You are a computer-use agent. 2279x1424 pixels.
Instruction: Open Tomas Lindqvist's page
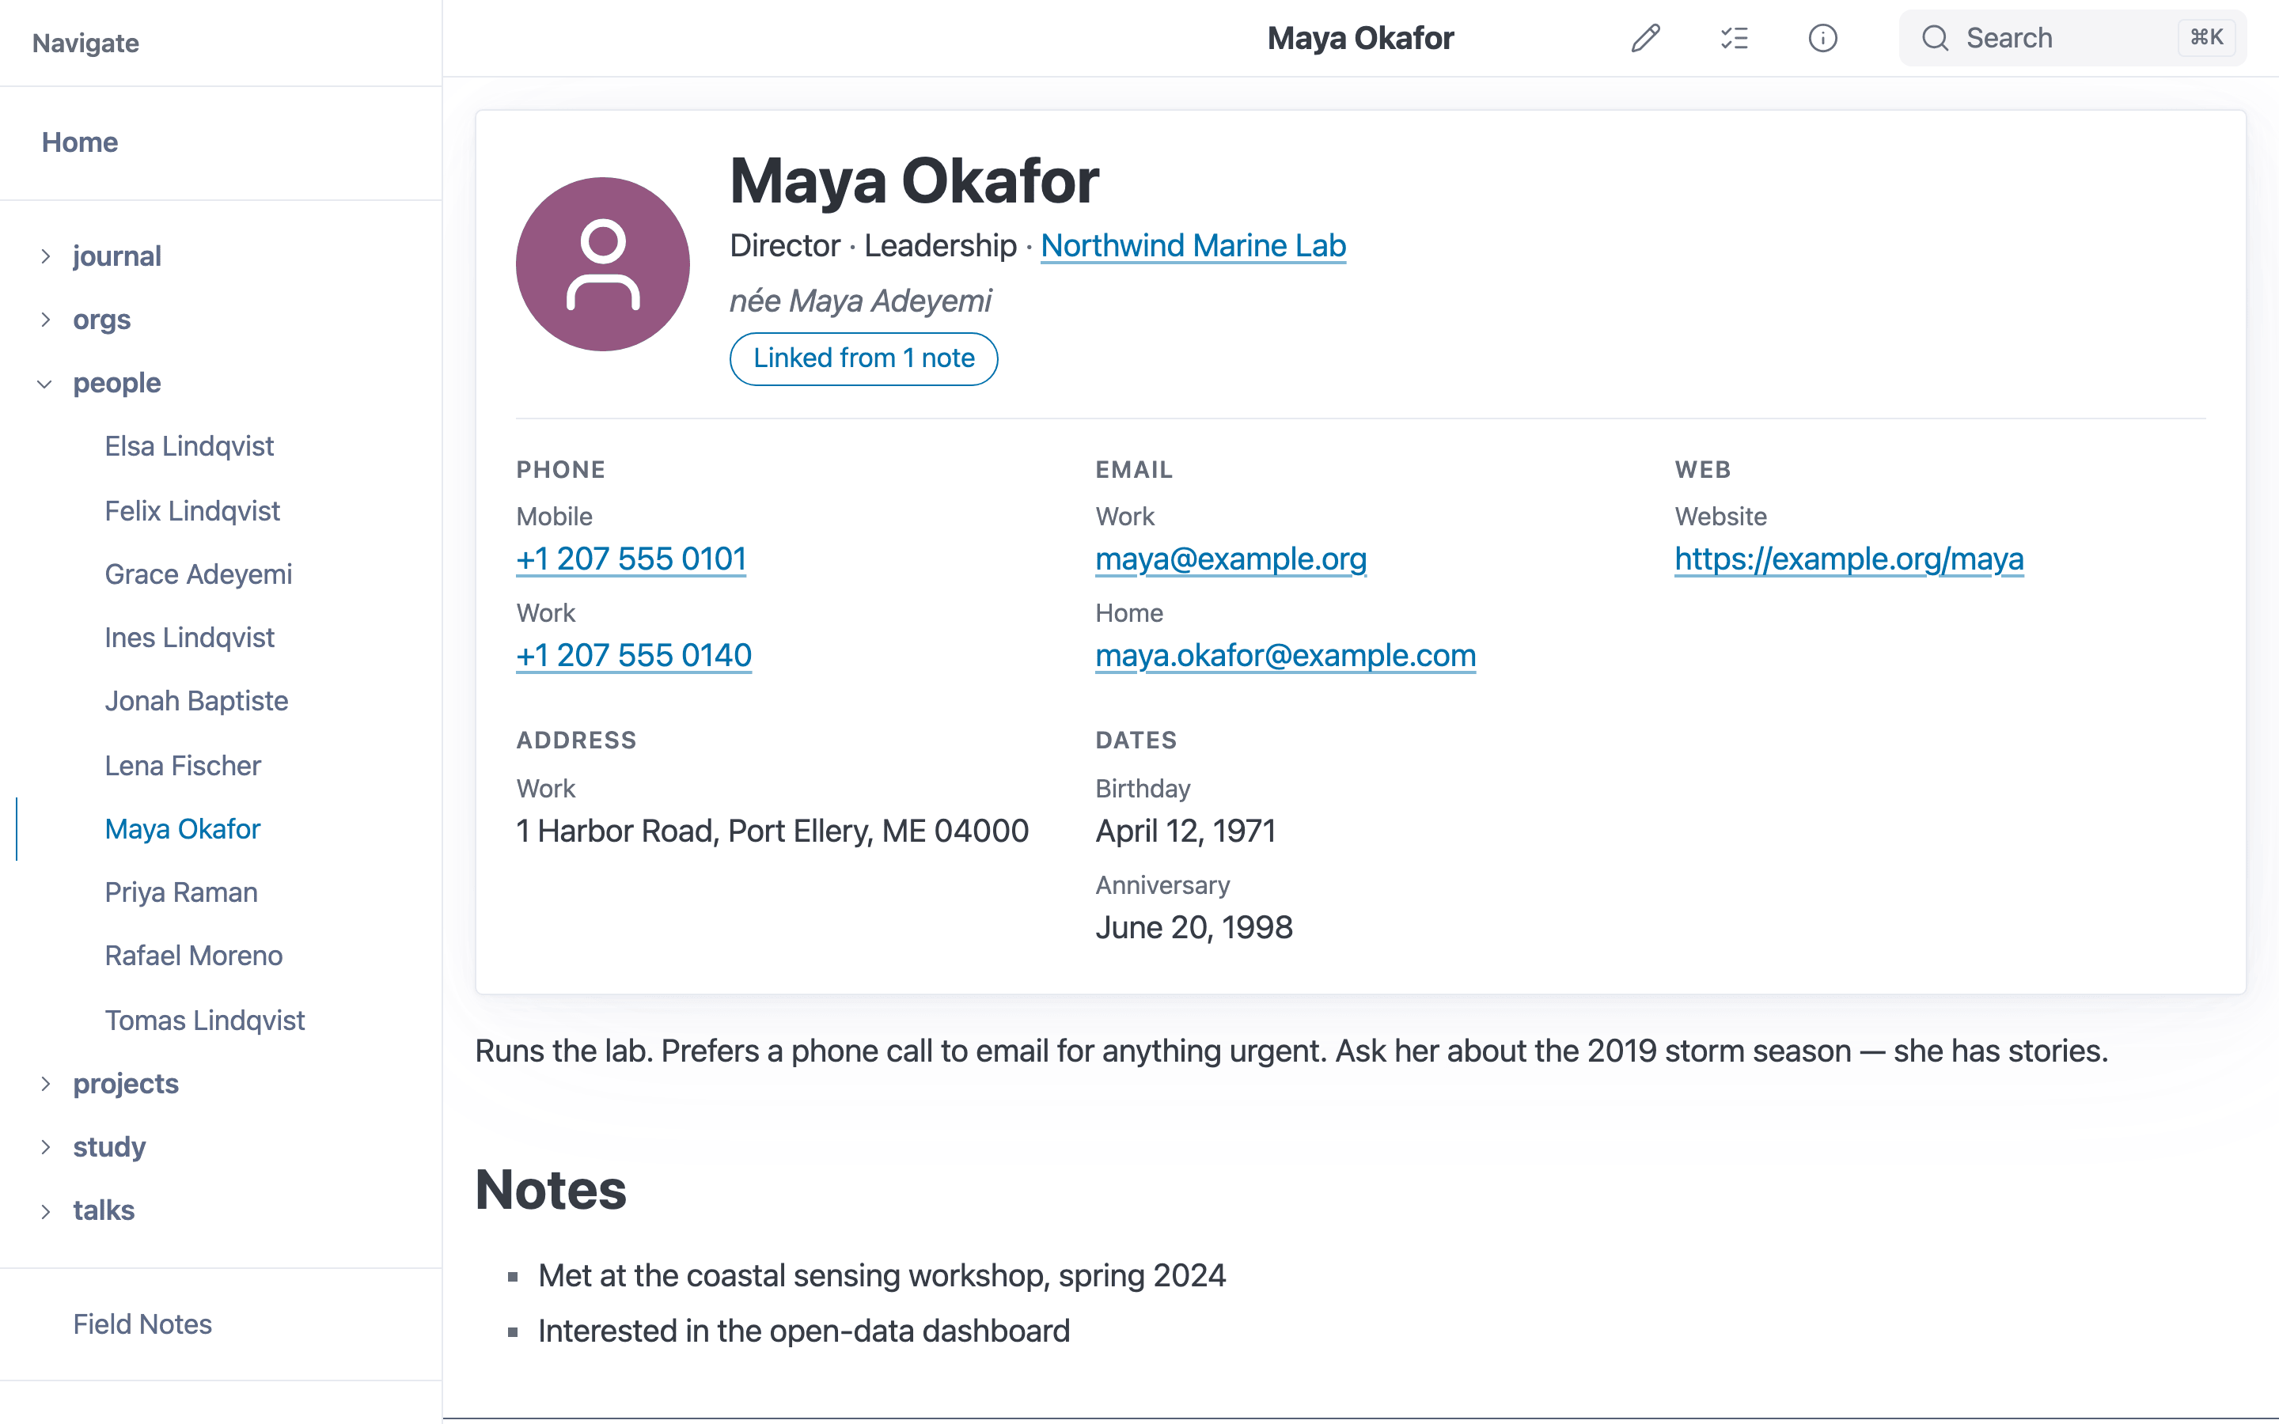click(204, 1020)
